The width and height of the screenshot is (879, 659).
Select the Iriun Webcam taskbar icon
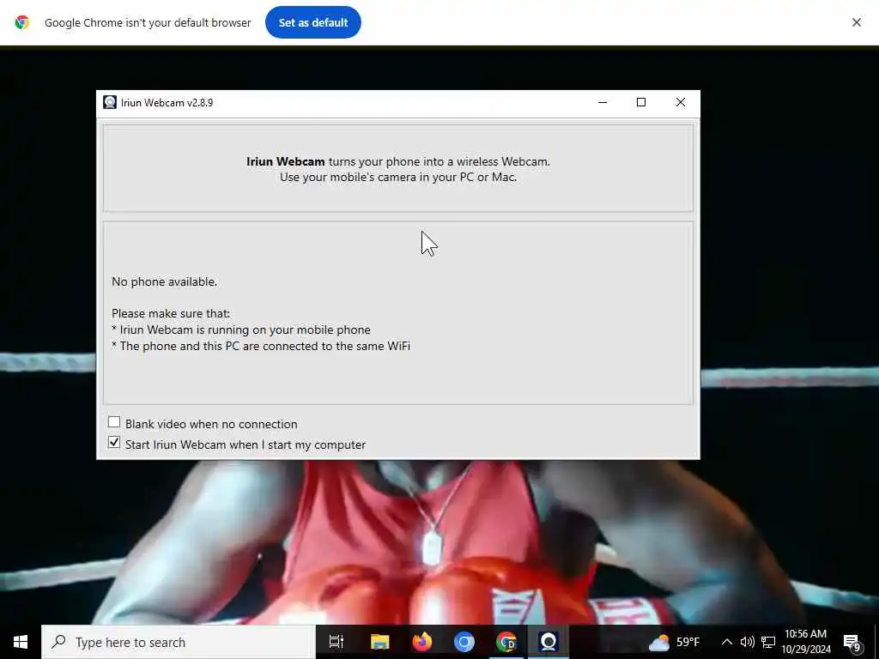(549, 642)
